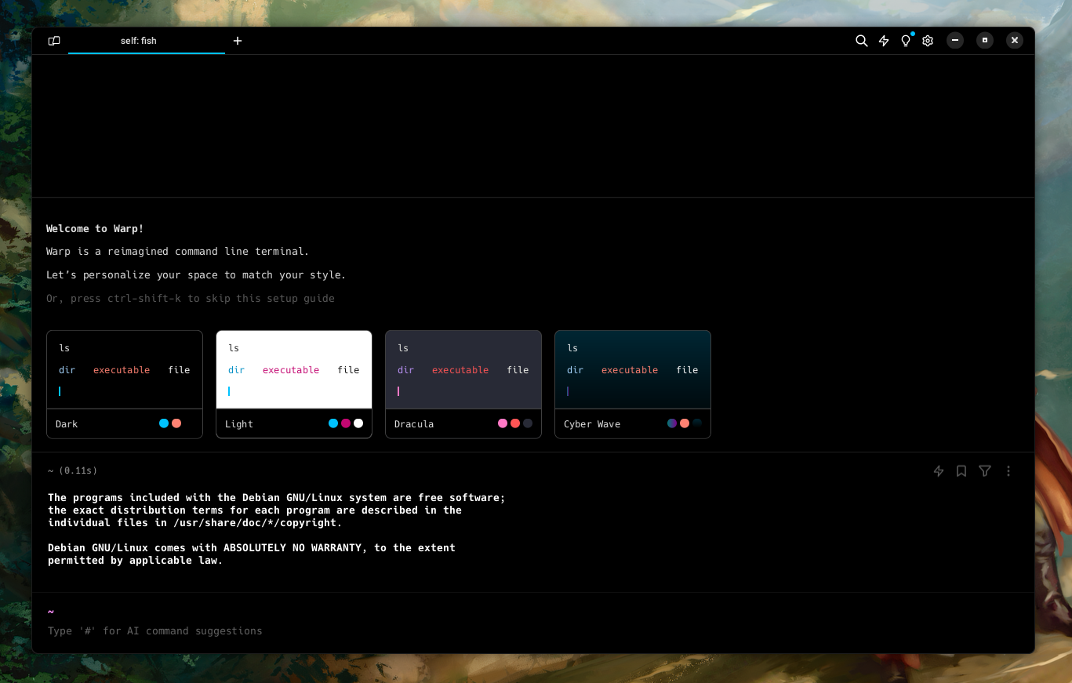Open settings gear icon

tap(928, 41)
